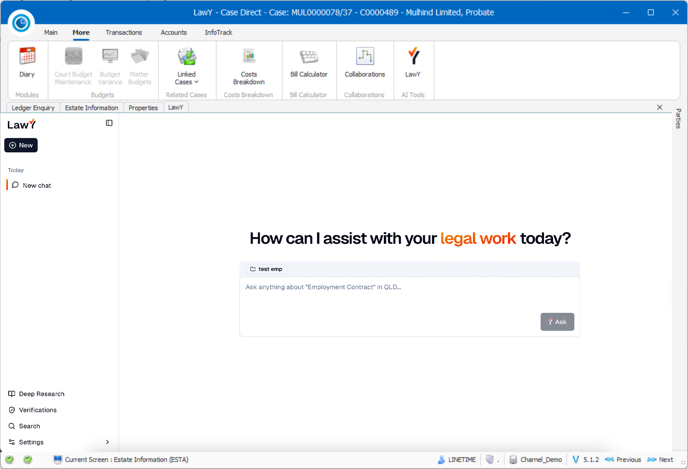Expand the Parties side panel
The width and height of the screenshot is (688, 469).
pos(678,119)
